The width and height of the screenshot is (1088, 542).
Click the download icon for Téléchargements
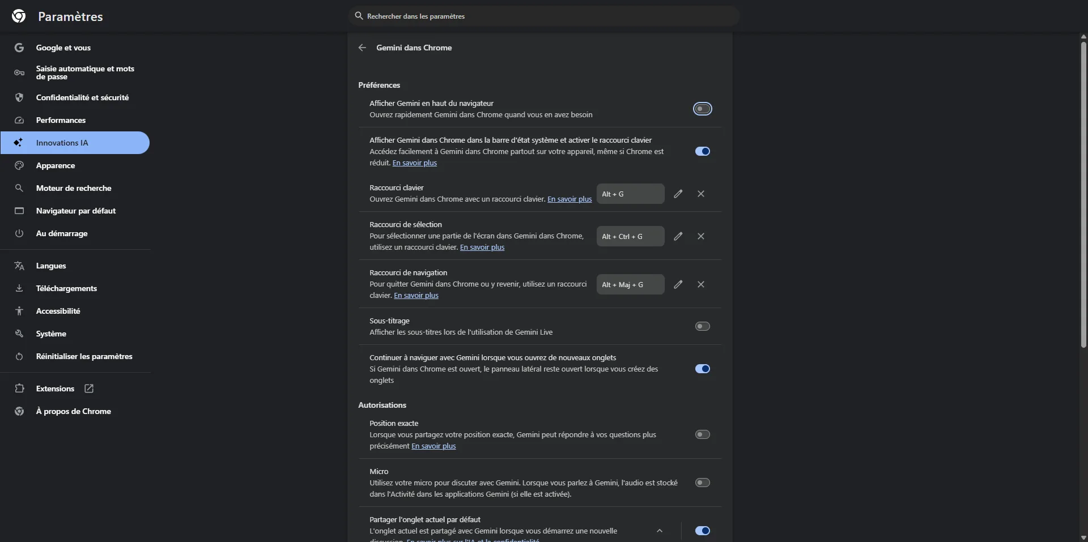[x=19, y=288]
